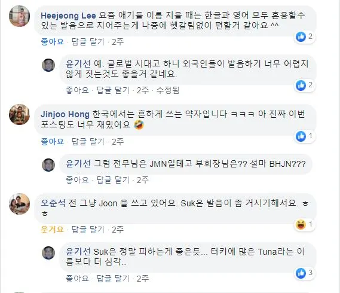The width and height of the screenshot is (340, 293).
Task: Like 윤기선's reply about Suk and Tuna
Action: [x=77, y=278]
